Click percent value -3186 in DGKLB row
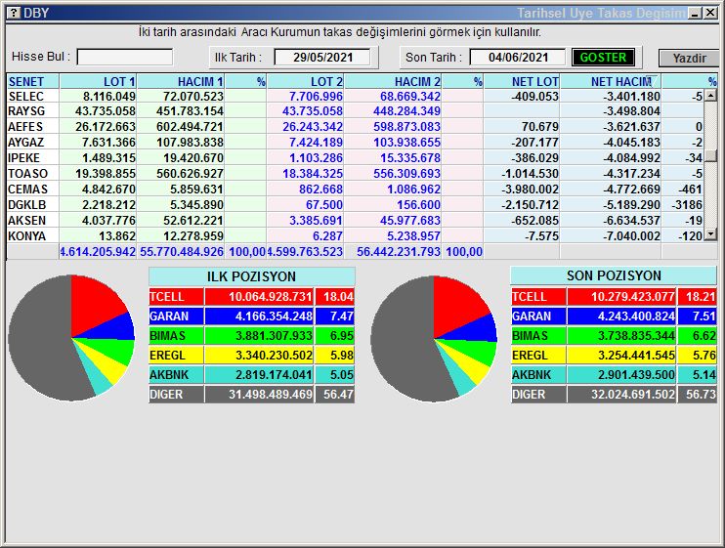The width and height of the screenshot is (725, 548). 687,205
